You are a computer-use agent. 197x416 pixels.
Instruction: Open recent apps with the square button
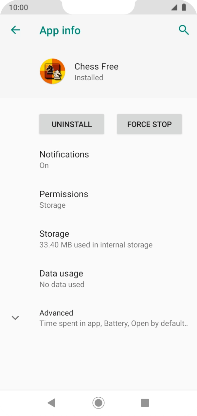pyautogui.click(x=145, y=403)
